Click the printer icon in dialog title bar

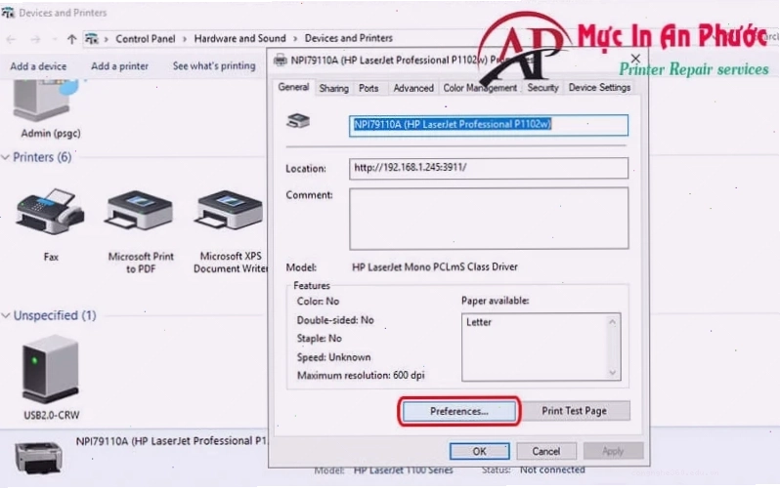281,61
